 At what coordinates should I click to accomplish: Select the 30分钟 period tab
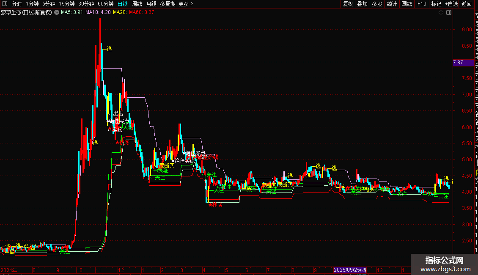pyautogui.click(x=86, y=4)
